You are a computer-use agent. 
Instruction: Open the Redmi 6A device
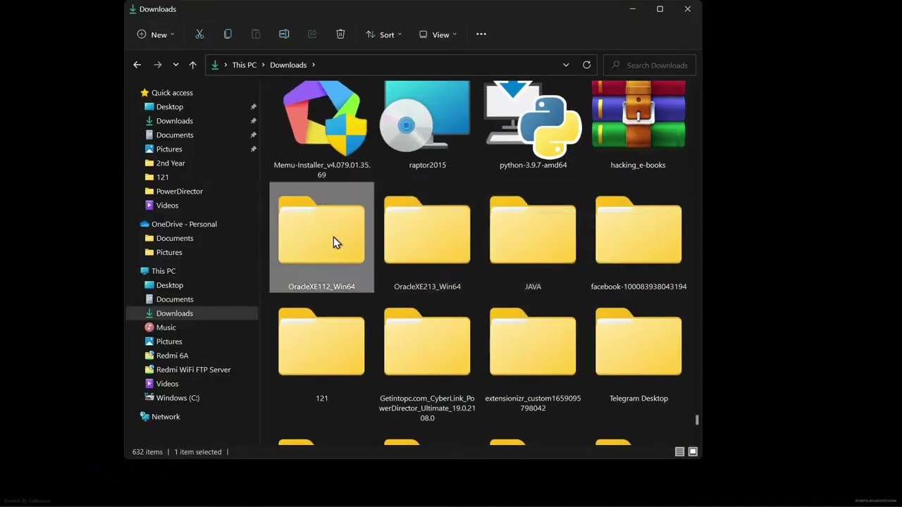tap(172, 356)
